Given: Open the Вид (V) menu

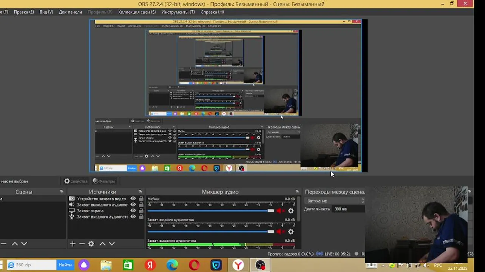Looking at the screenshot, I should click(x=46, y=12).
